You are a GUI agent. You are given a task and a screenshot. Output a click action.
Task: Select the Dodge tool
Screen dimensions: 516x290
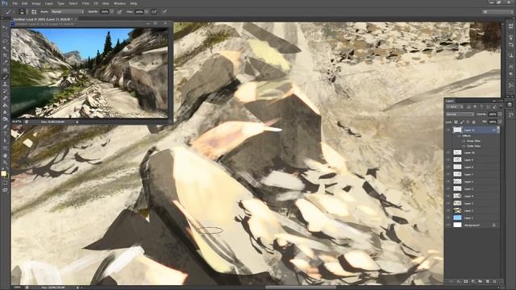coord(5,119)
